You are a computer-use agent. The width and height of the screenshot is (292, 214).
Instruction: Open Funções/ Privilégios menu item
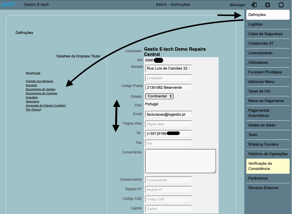pos(268,72)
